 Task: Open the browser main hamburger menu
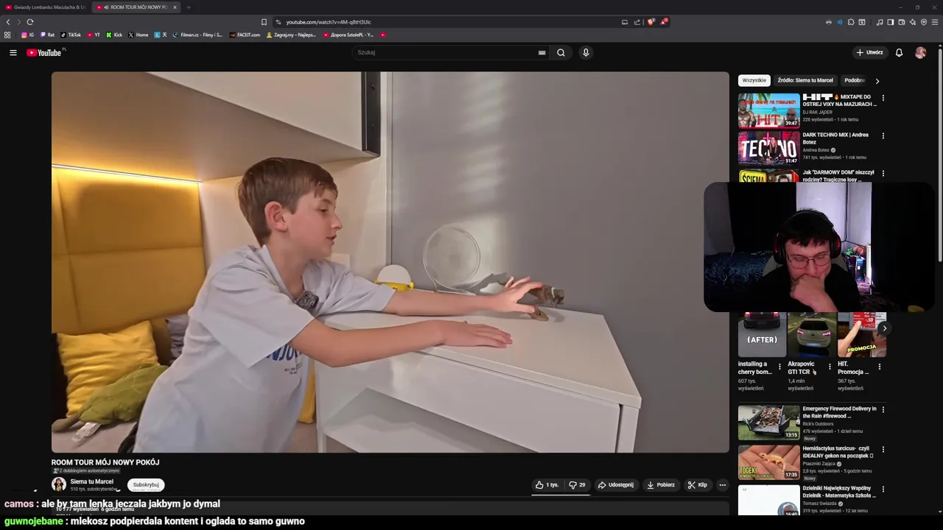coord(935,22)
